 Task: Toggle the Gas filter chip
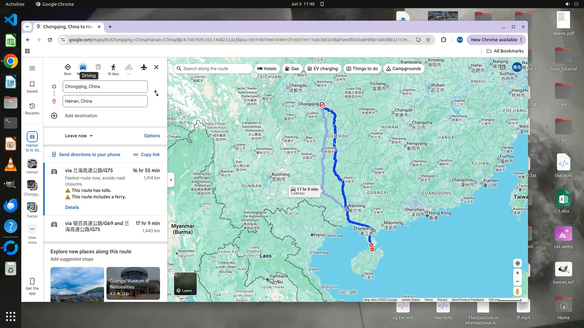click(292, 69)
